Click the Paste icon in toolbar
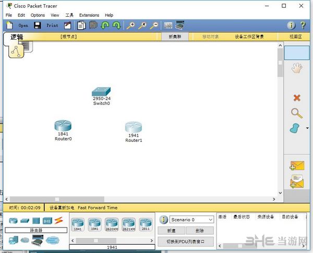 [x=93, y=25]
